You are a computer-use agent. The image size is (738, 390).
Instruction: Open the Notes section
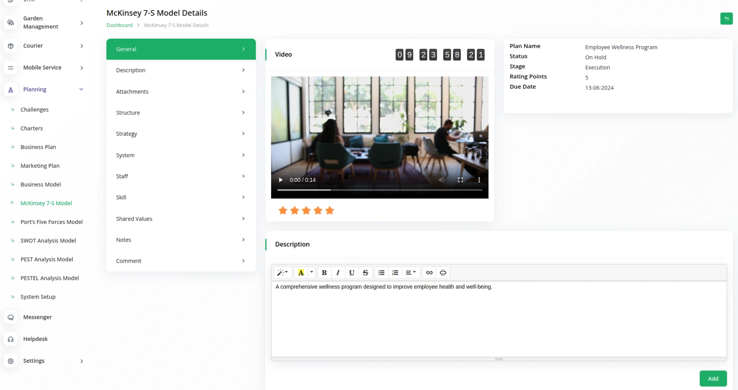(181, 240)
